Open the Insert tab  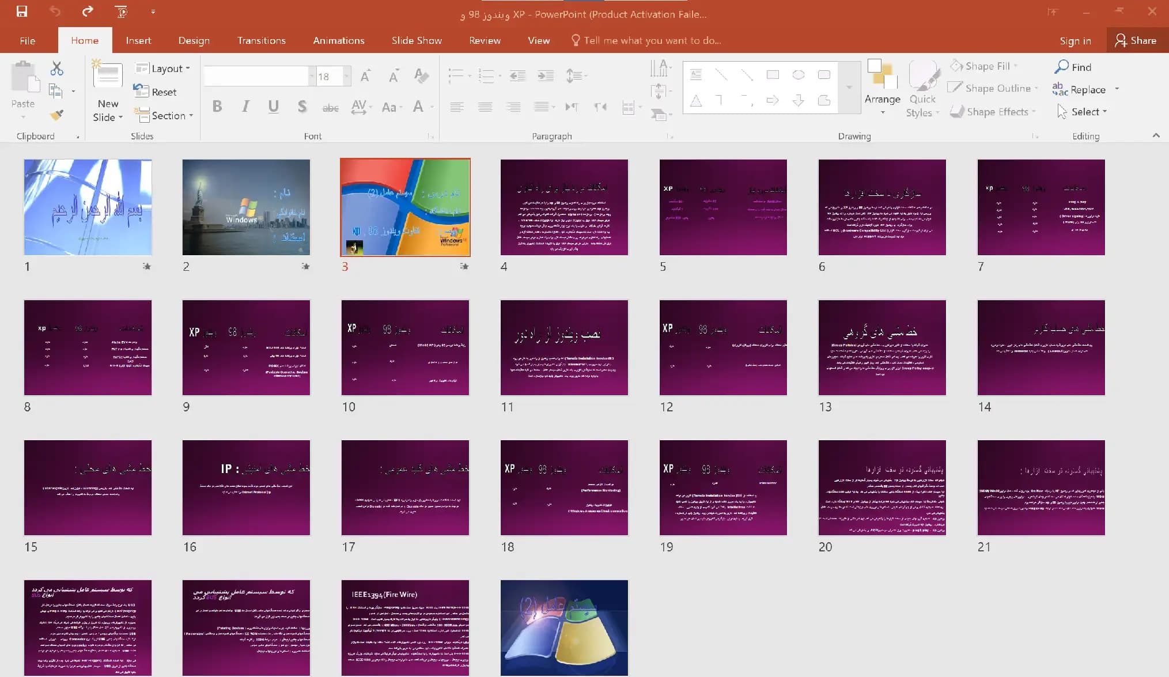138,40
